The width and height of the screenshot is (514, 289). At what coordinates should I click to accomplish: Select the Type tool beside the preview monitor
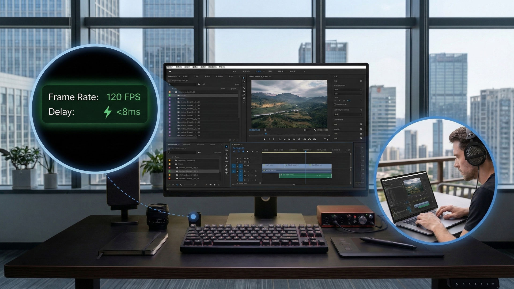coord(244,102)
